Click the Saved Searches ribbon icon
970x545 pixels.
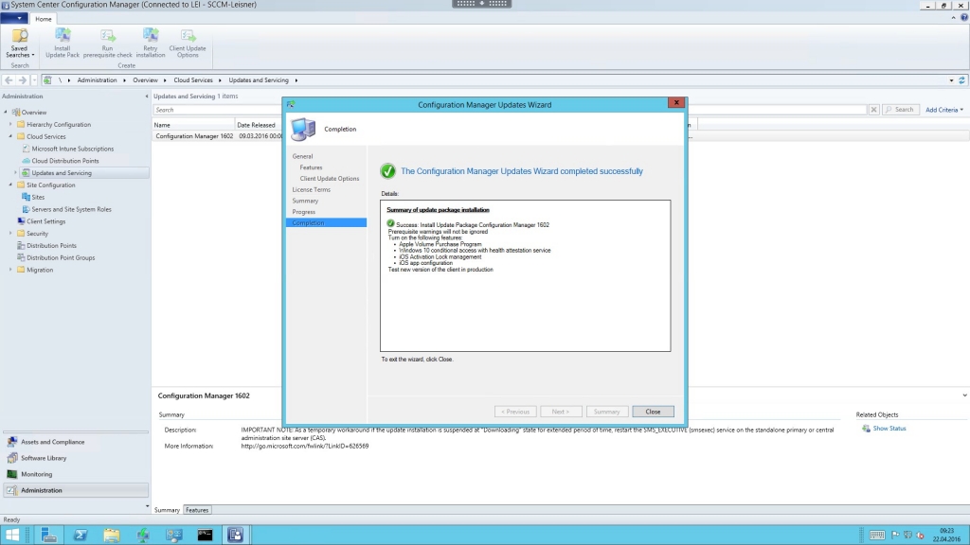click(19, 42)
